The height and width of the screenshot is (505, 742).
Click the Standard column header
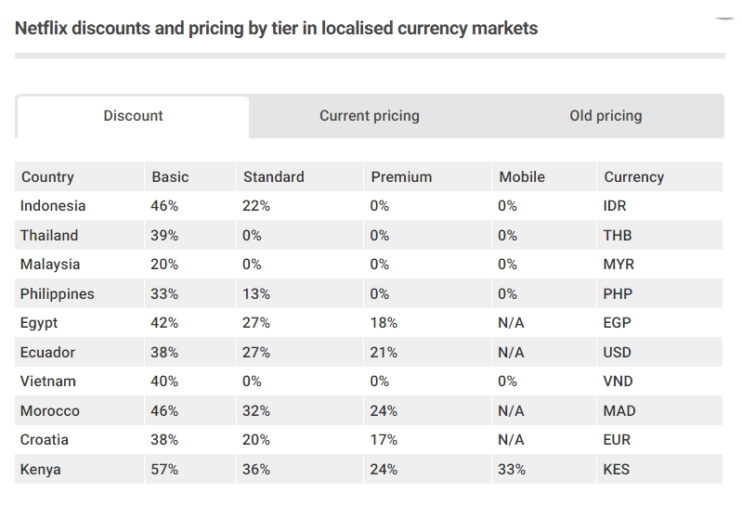273,176
